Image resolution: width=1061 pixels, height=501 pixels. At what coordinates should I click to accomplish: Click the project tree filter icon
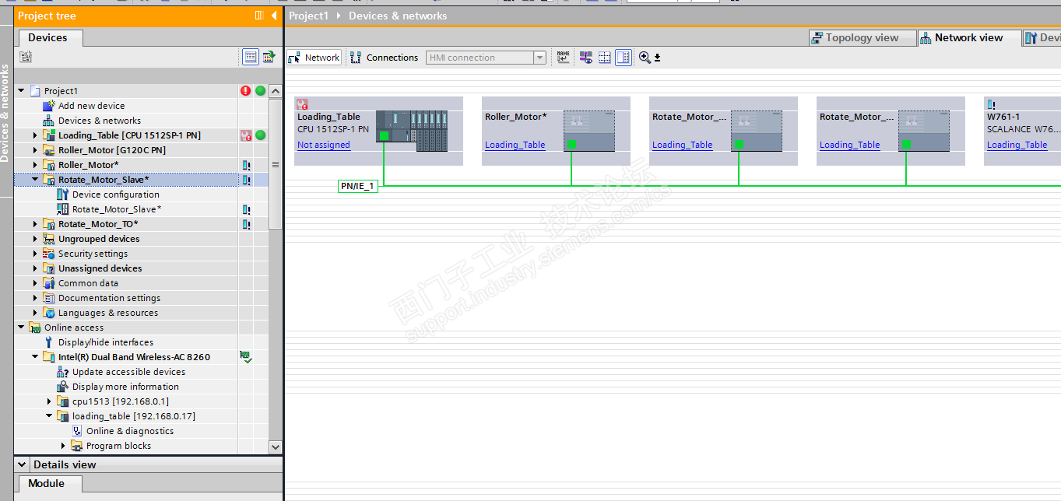pos(26,56)
